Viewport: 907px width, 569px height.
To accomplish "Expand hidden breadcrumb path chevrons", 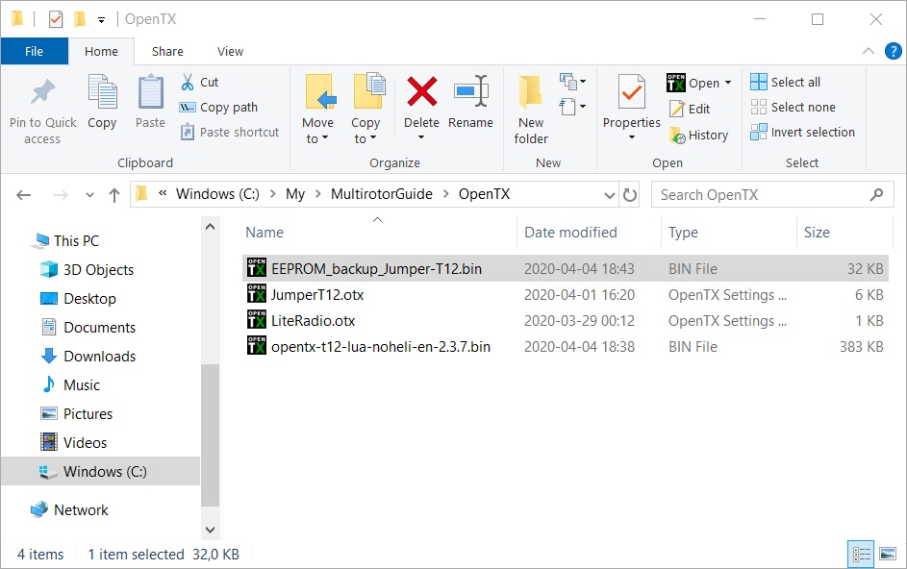I will click(x=164, y=193).
